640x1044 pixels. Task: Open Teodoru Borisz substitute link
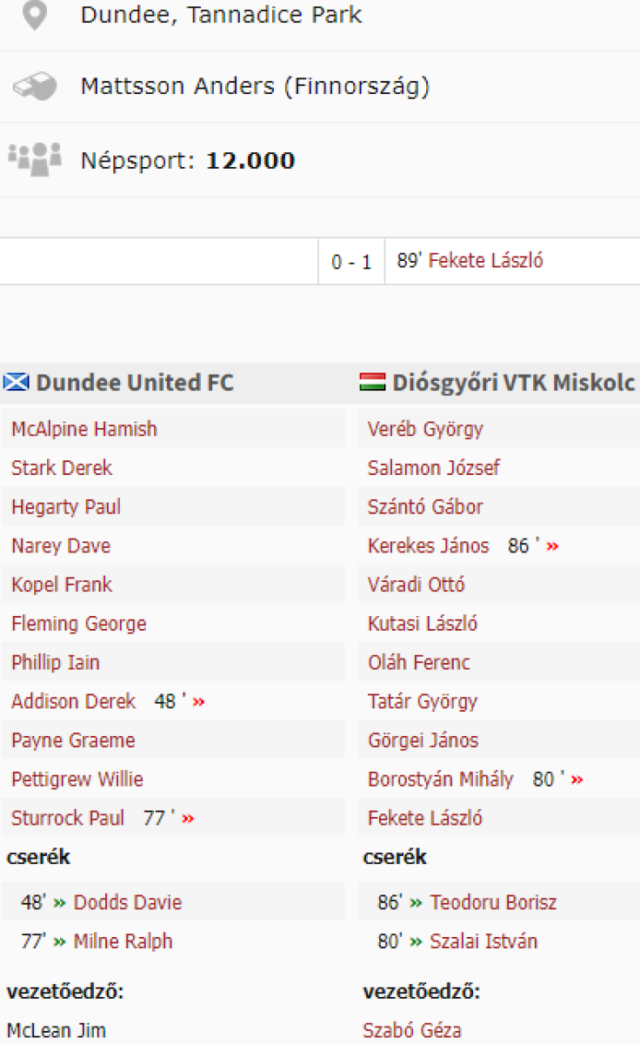(493, 902)
